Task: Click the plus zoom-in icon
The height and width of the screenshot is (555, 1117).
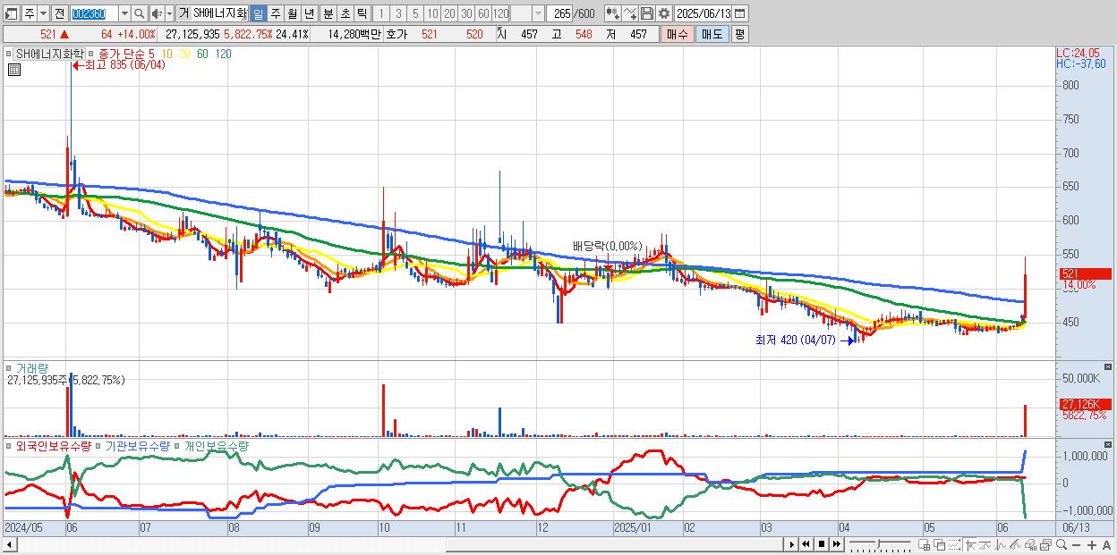Action: (1091, 545)
